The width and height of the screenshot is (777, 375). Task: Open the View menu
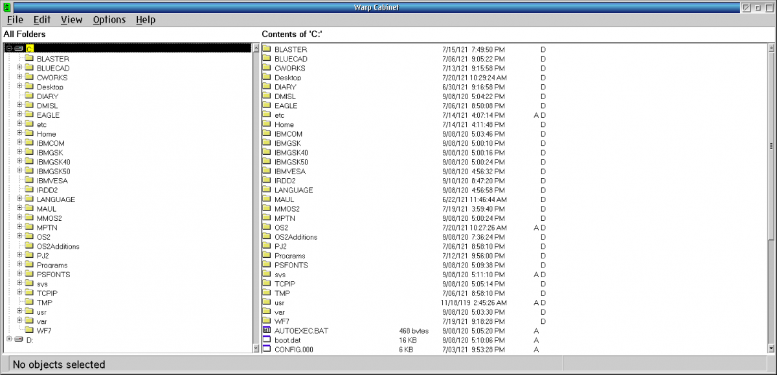pos(71,19)
